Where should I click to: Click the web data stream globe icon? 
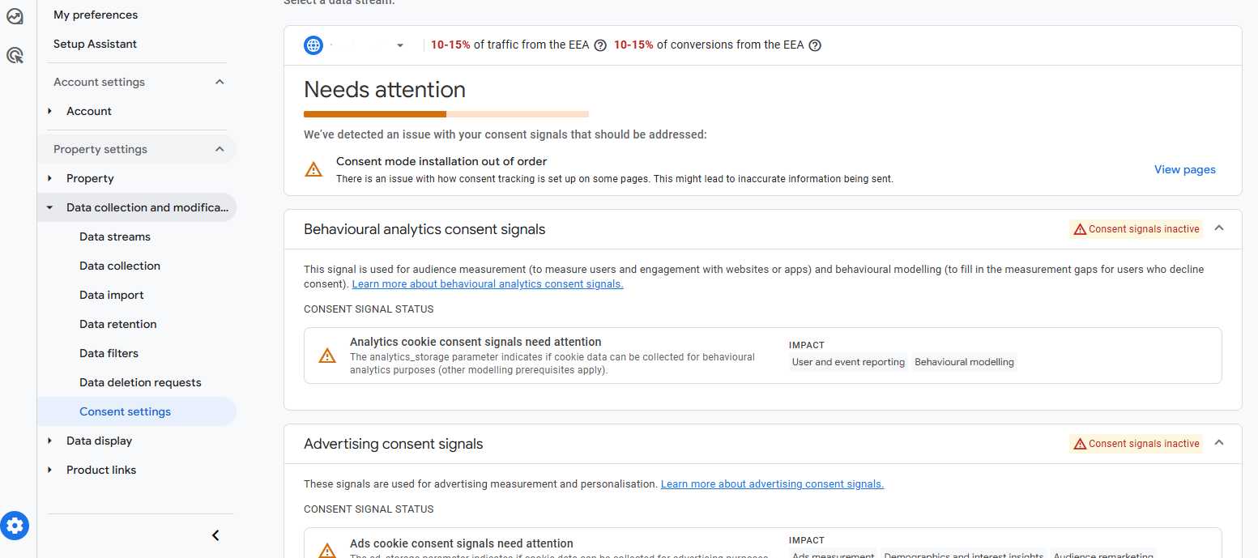coord(313,45)
